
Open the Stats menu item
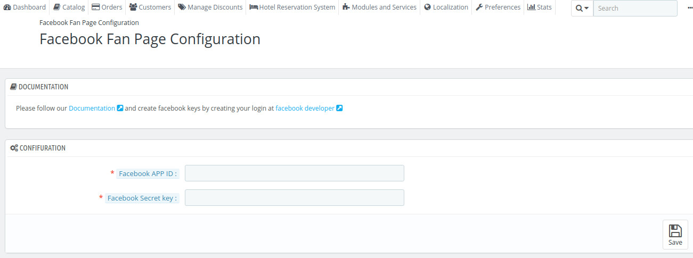coord(540,7)
